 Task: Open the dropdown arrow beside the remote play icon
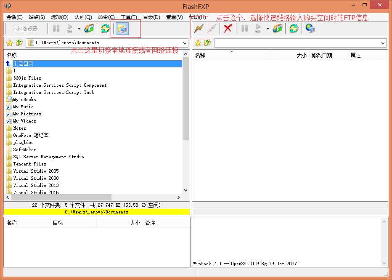(x=268, y=29)
